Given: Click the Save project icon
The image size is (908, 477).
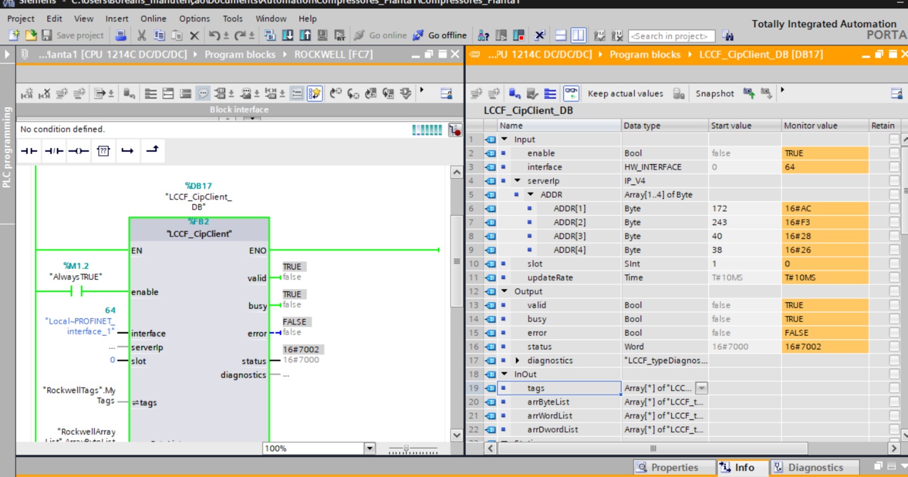Looking at the screenshot, I should click(x=47, y=35).
